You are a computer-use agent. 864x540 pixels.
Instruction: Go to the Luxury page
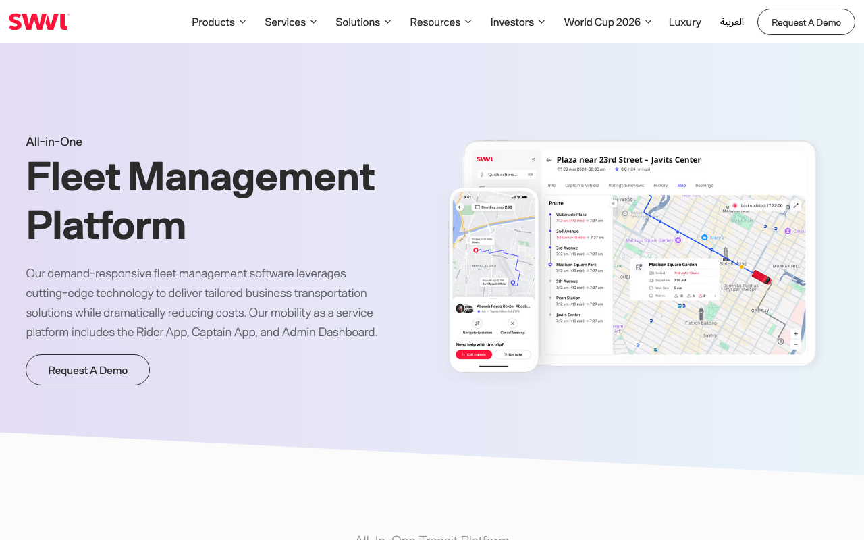tap(684, 22)
